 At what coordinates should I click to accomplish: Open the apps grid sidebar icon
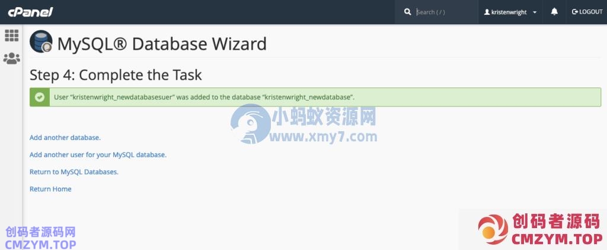12,35
